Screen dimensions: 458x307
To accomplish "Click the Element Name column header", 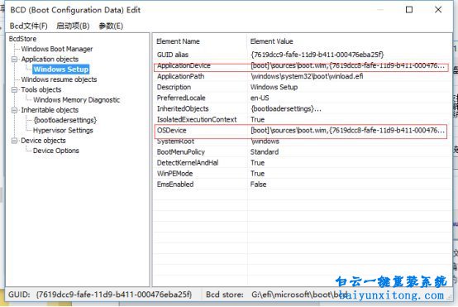I will (200, 41).
